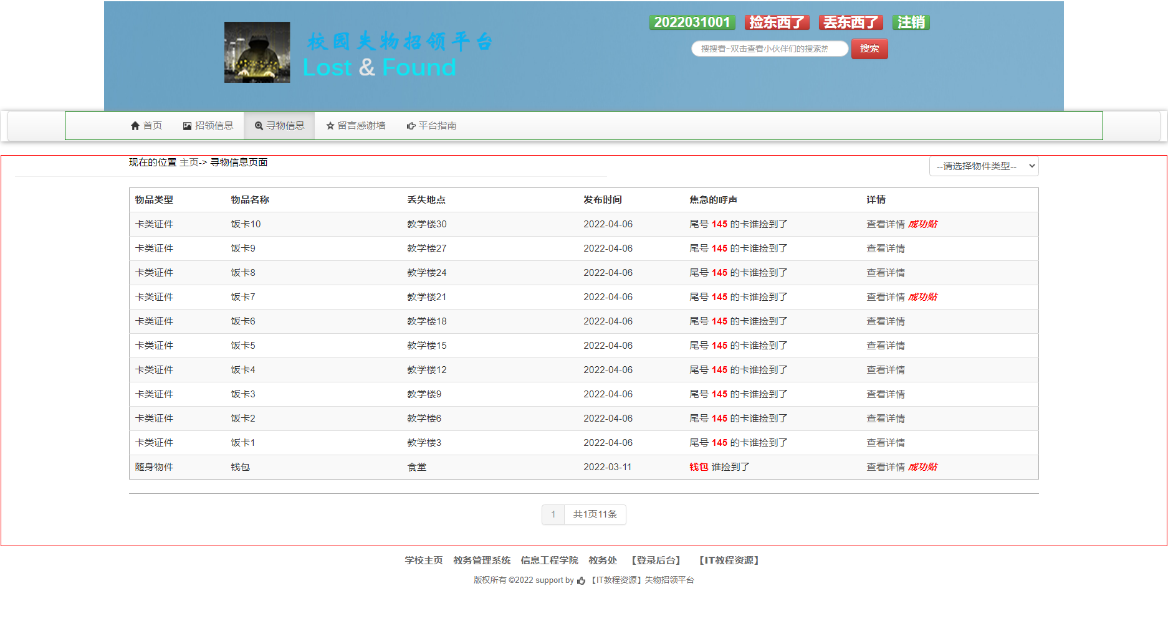The height and width of the screenshot is (629, 1168).
Task: Click the 钱包 谁捡到了 message cell
Action: tap(720, 467)
